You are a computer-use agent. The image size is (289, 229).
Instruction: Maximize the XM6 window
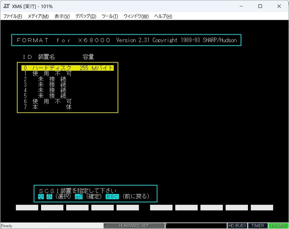(x=260, y=6)
